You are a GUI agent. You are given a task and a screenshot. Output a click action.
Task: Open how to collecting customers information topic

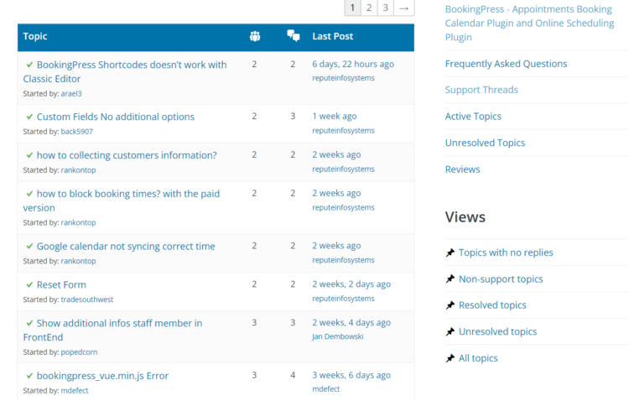point(127,155)
